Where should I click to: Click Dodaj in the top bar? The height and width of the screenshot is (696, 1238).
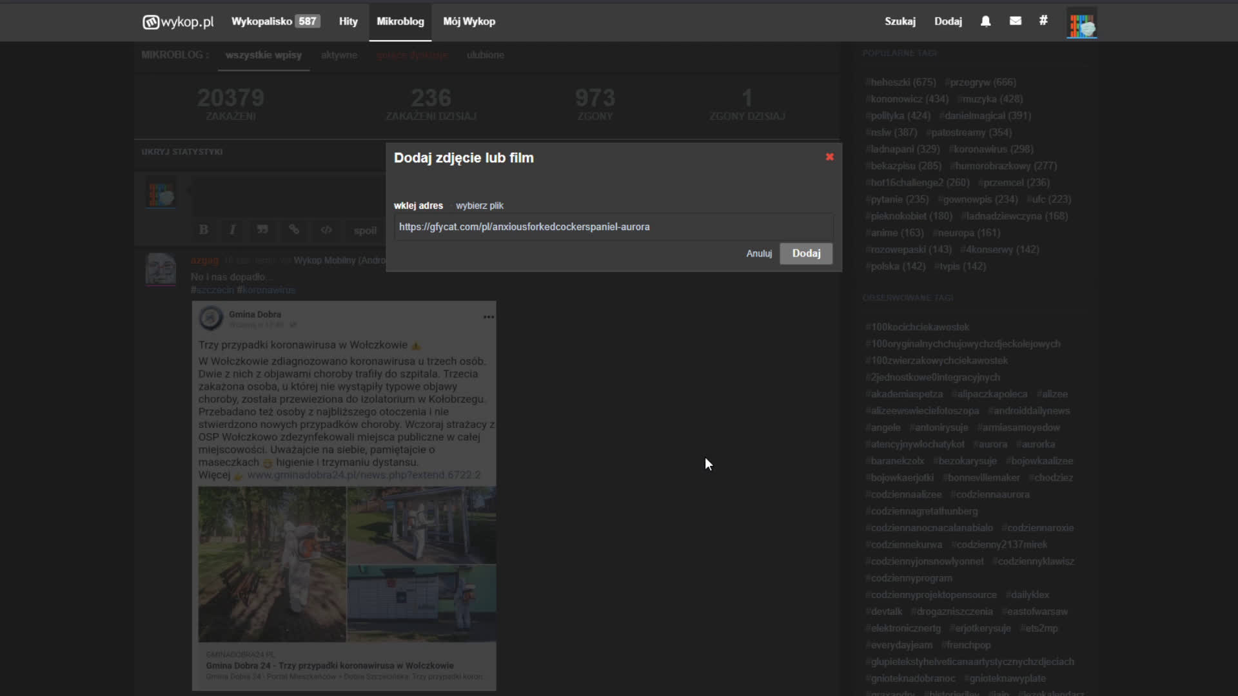(948, 21)
